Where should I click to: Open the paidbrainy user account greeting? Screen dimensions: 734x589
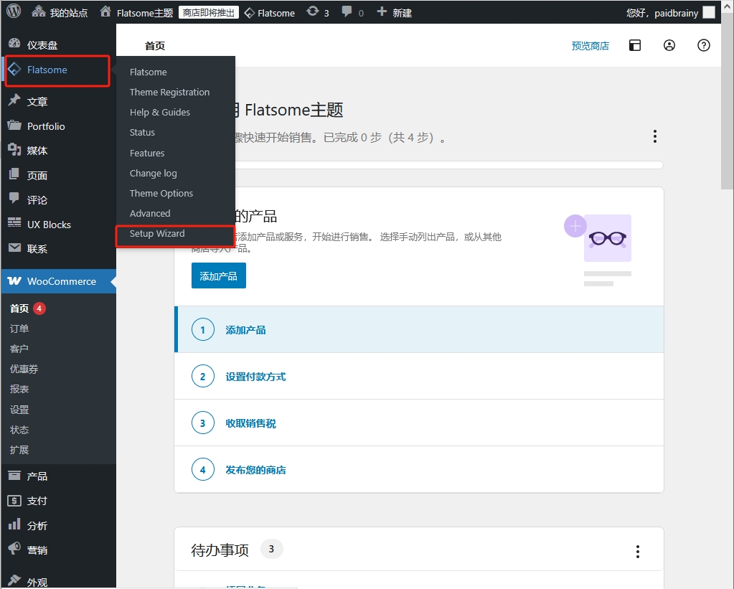[x=662, y=13]
